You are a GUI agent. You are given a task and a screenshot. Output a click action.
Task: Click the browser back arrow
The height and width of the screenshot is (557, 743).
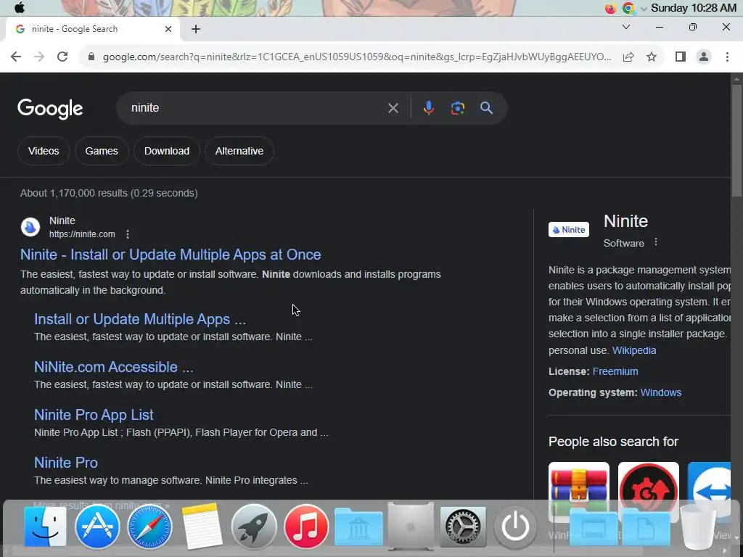(x=16, y=57)
